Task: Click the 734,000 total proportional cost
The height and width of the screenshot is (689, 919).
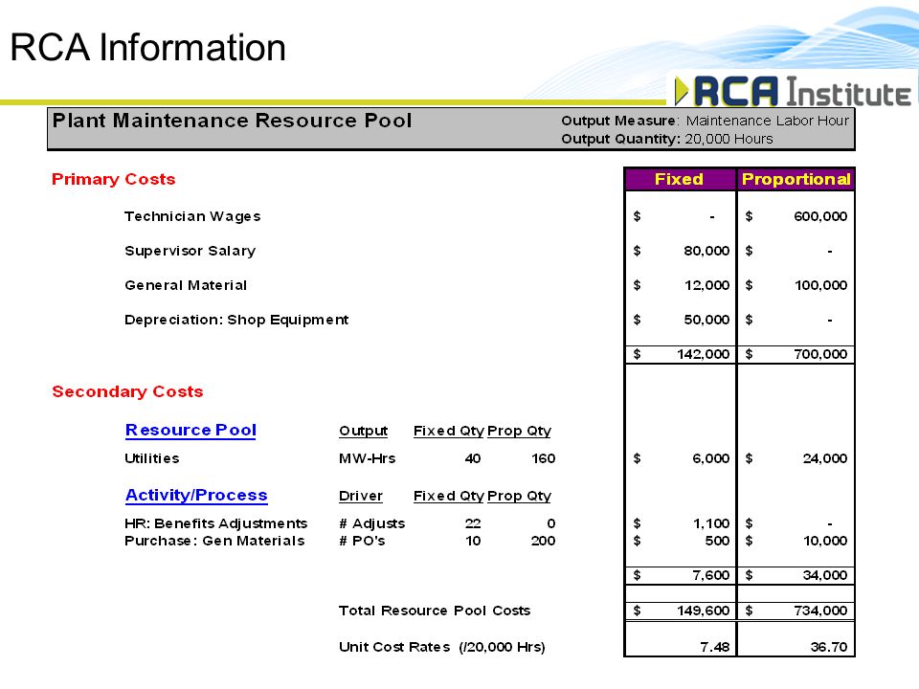Action: click(820, 611)
